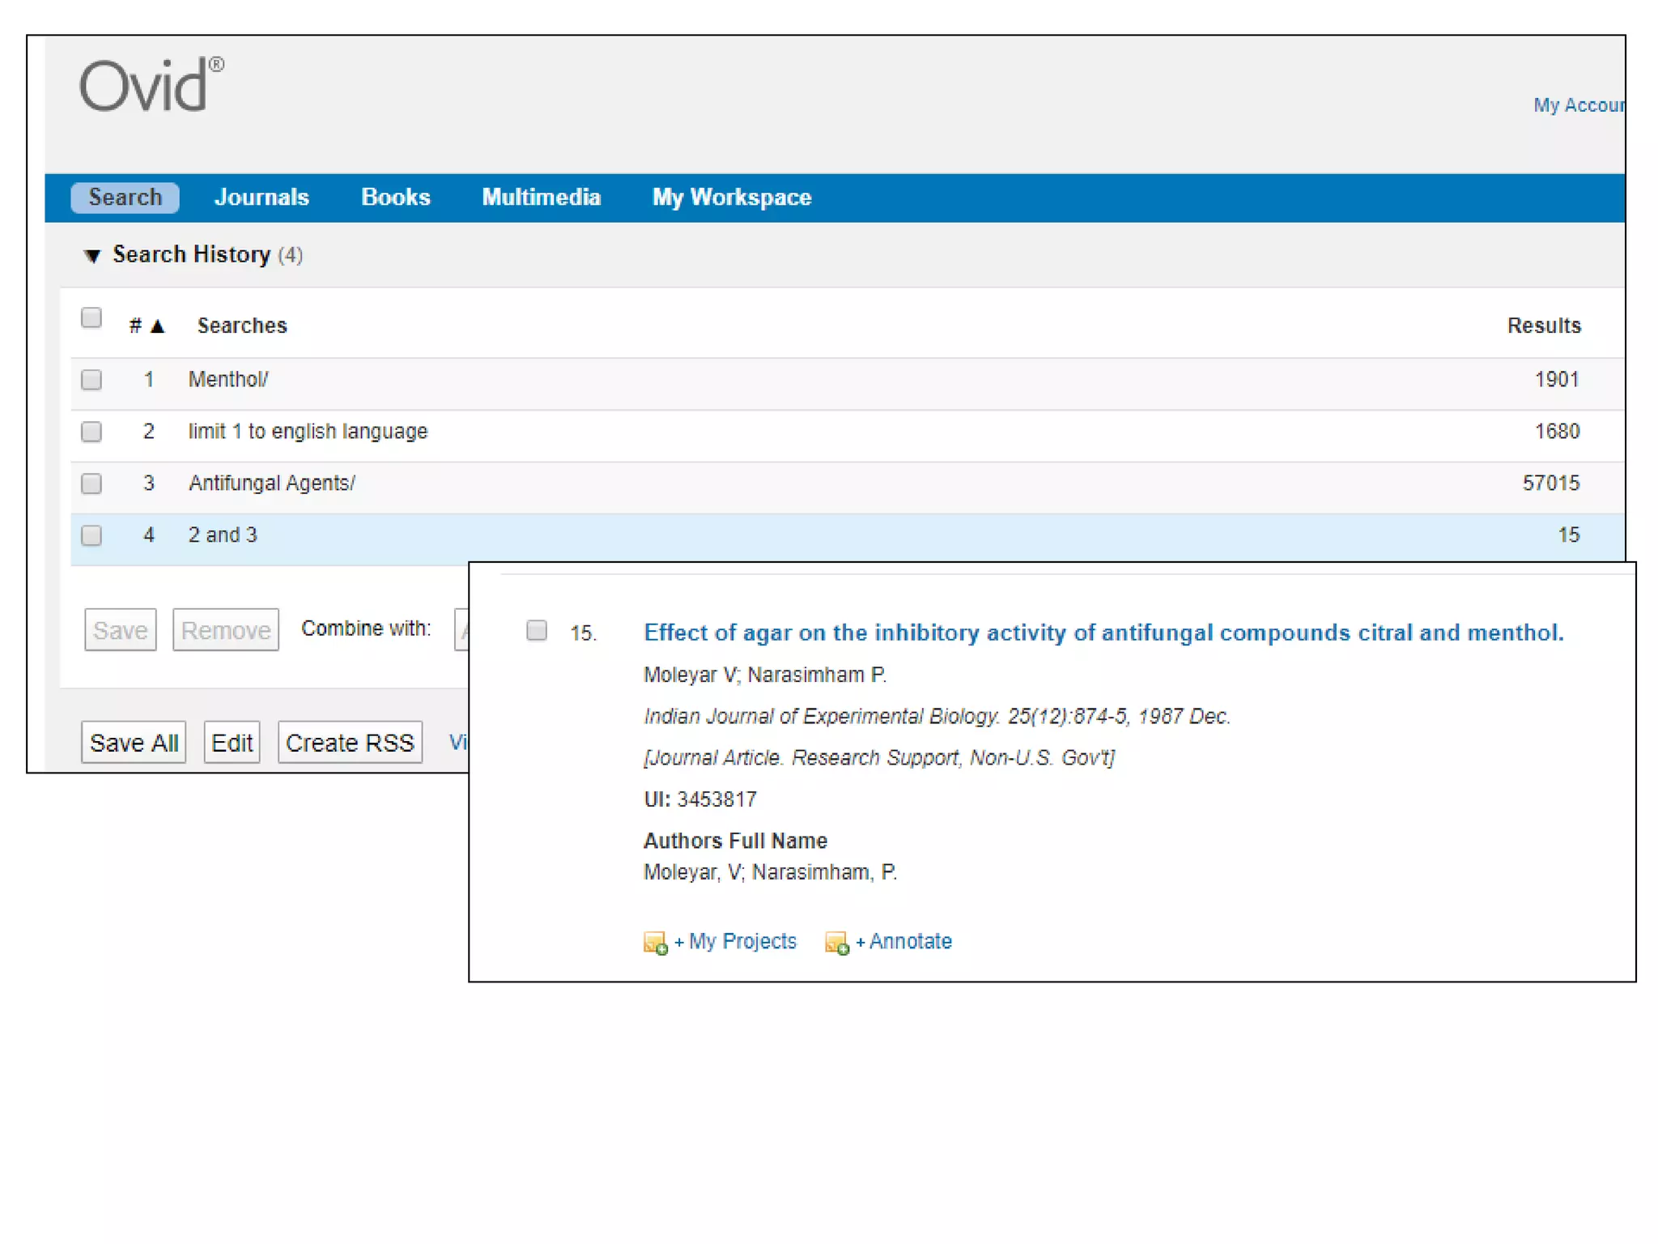Open the article title about citral and menthol
The height and width of the screenshot is (1244, 1658).
[x=1103, y=633]
